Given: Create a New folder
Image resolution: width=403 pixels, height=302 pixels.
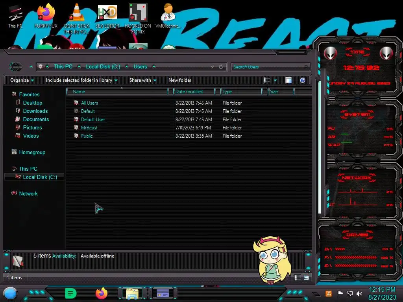Looking at the screenshot, I should [180, 80].
